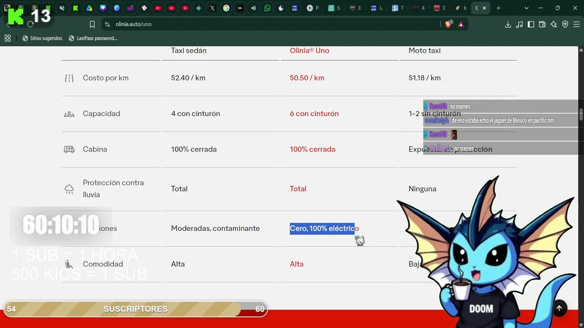Click Alta in the Olinia Uno column

pyautogui.click(x=297, y=264)
